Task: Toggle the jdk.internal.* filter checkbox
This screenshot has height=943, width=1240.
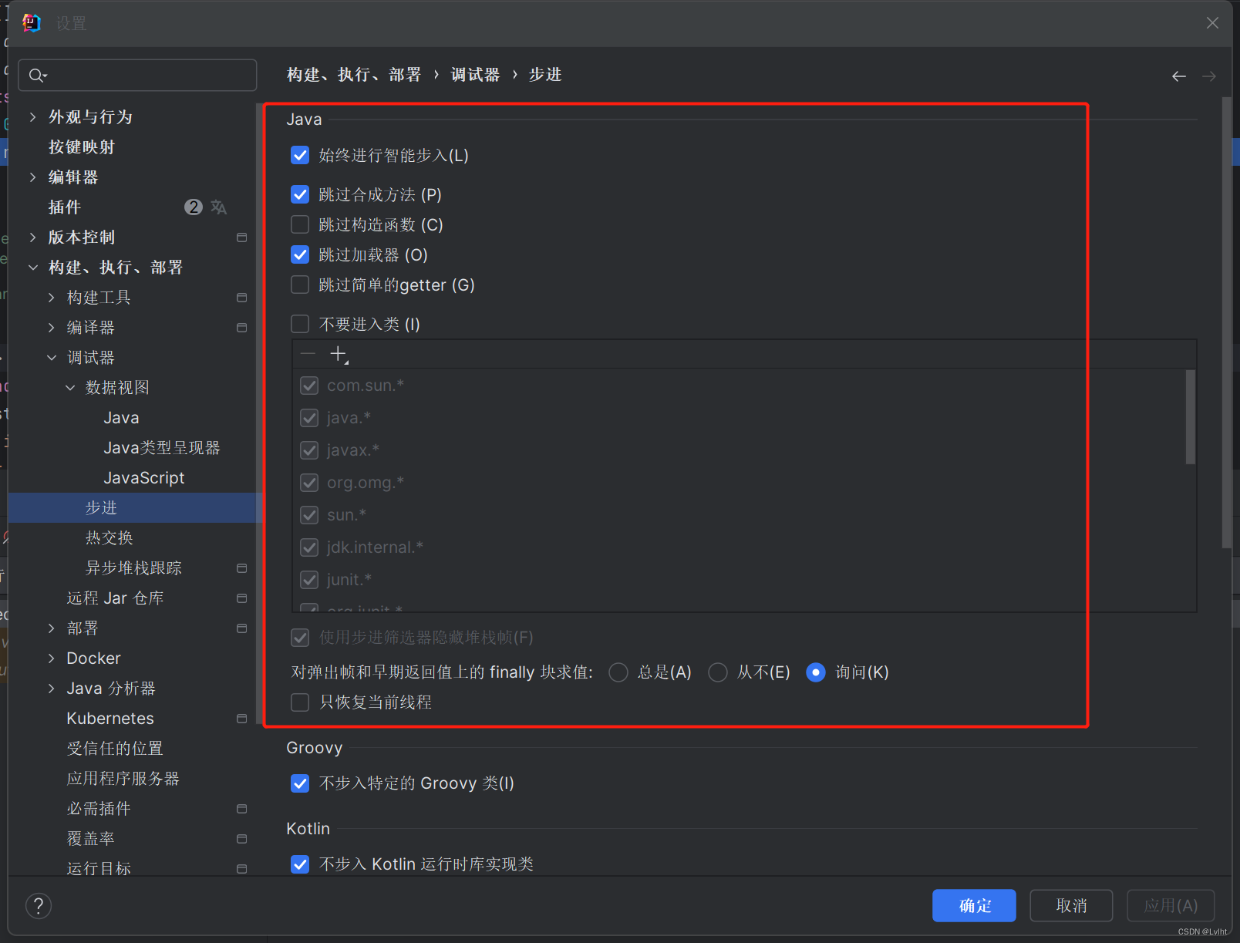Action: coord(309,547)
